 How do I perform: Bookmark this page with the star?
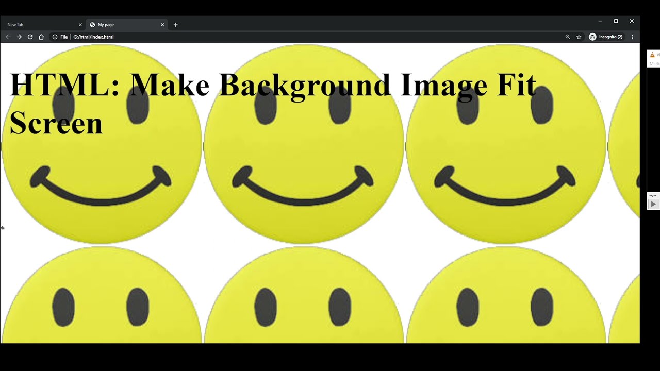579,37
